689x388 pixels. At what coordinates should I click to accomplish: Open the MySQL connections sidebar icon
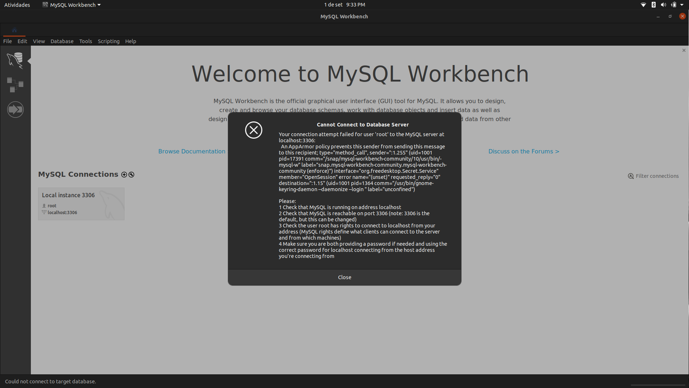[x=15, y=60]
